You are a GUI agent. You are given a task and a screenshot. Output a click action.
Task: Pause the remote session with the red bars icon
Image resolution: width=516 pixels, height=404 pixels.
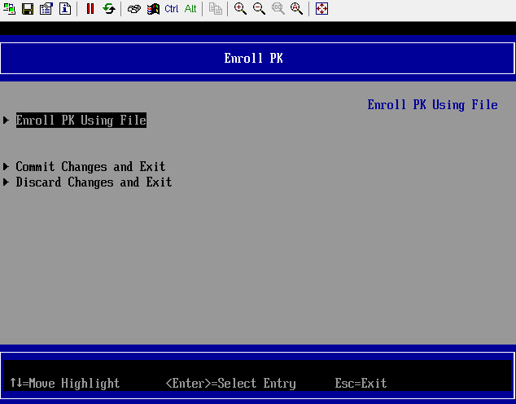point(90,9)
